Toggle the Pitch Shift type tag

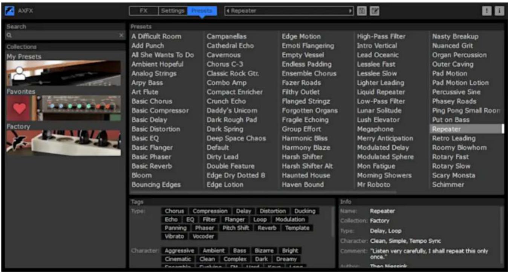tap(236, 228)
